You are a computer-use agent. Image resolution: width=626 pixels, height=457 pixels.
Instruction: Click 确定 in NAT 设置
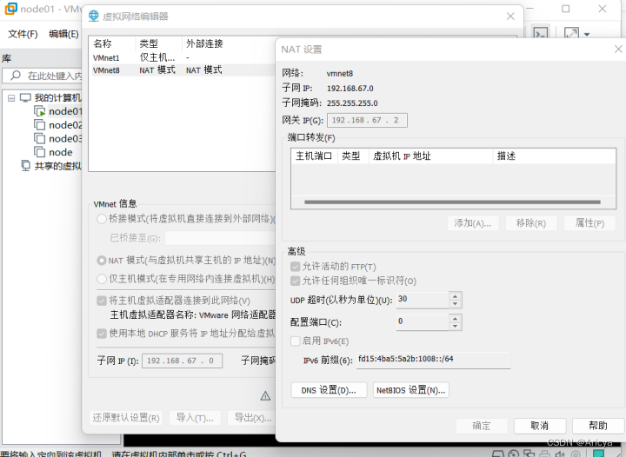pos(482,426)
